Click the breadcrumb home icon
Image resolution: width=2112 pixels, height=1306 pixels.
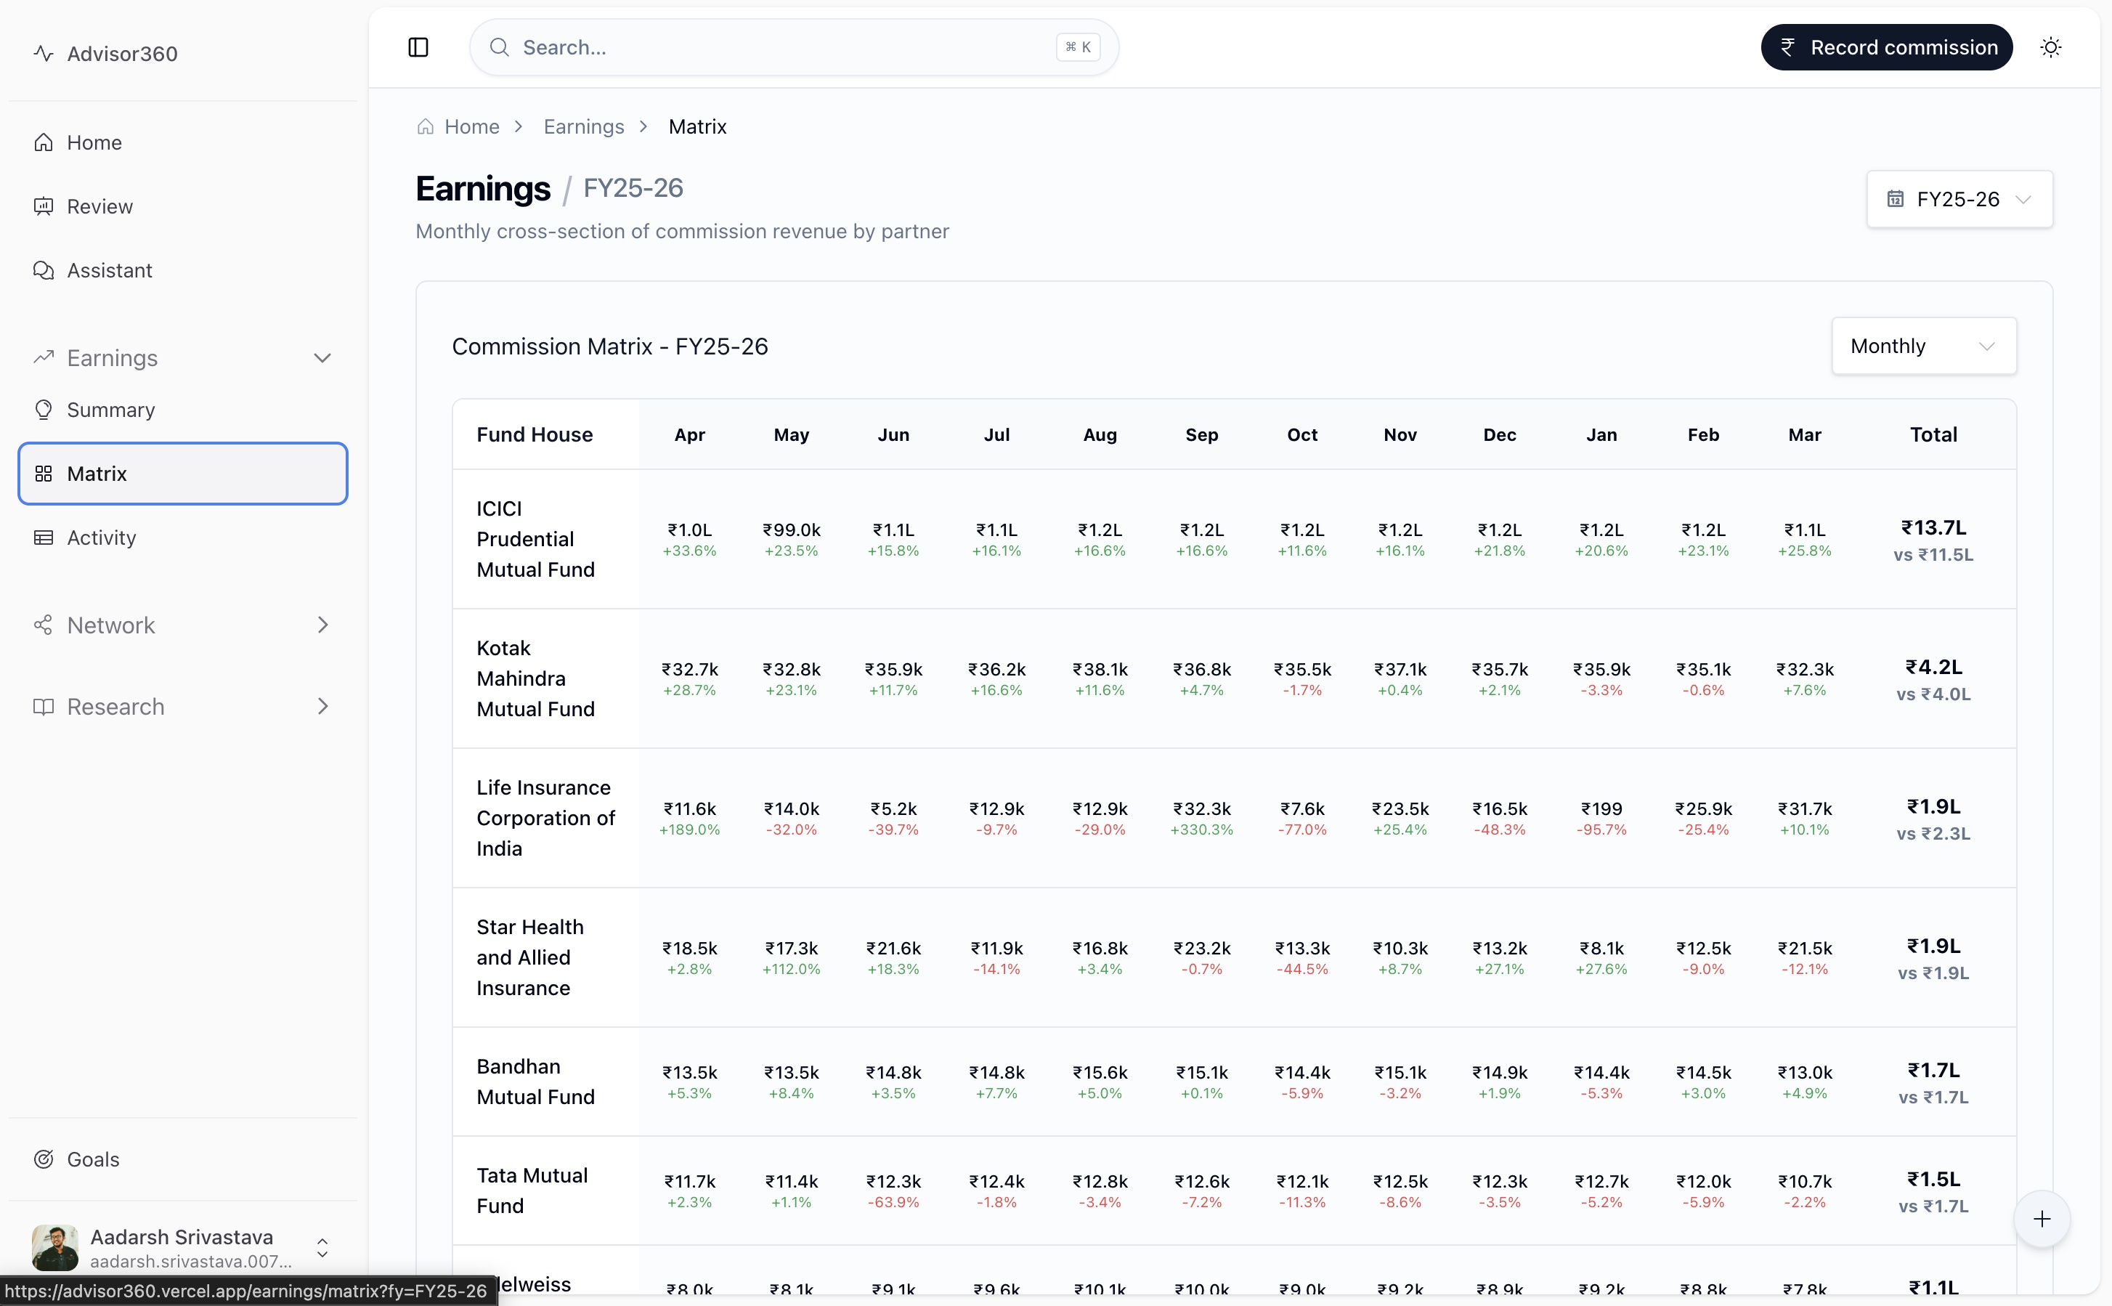[x=425, y=127]
